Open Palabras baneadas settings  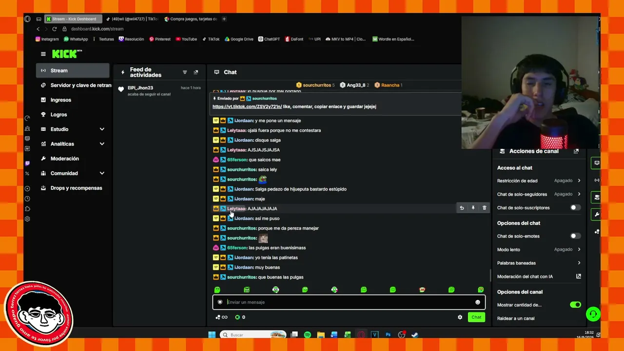pos(539,263)
